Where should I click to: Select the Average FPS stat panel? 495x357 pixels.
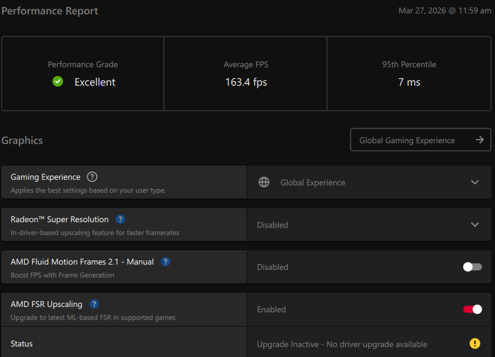coord(246,74)
